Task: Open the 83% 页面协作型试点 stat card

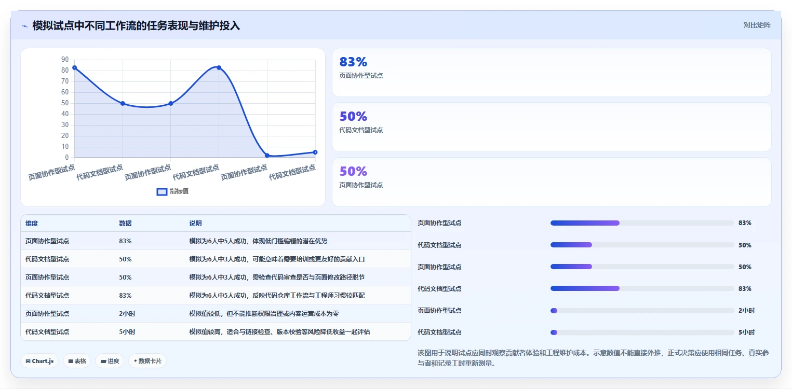Action: 552,72
